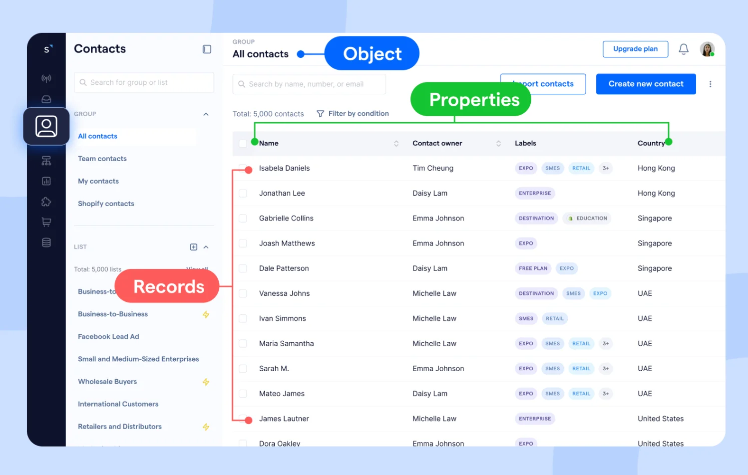The height and width of the screenshot is (475, 748).
Task: Open the Automation flows sidebar icon
Action: 46,161
